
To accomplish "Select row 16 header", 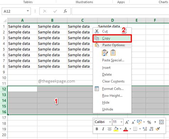I will coord(4,112).
